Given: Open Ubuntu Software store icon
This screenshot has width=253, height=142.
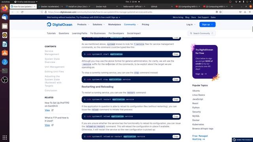Looking at the screenshot, I should tap(5, 53).
